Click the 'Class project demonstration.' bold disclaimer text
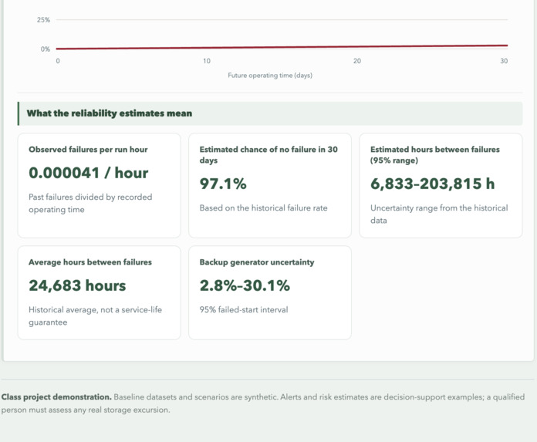Screen dimensions: 537x442 56,397
